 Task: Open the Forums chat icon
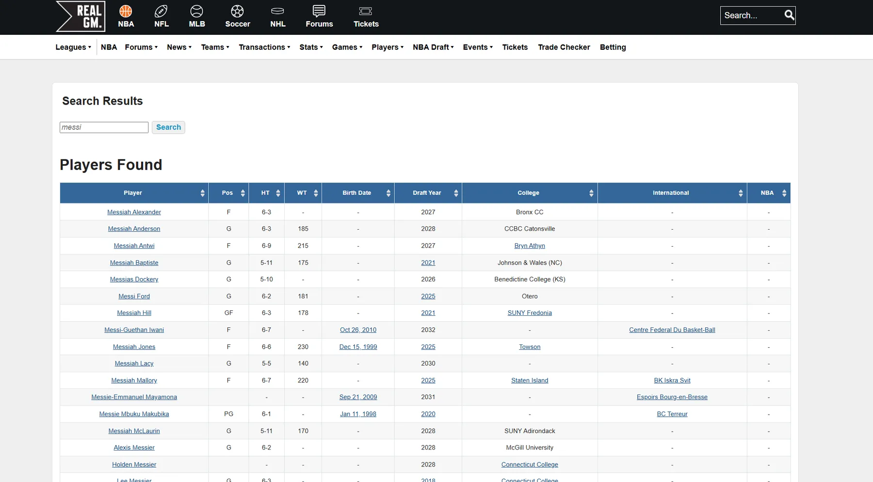click(x=319, y=11)
